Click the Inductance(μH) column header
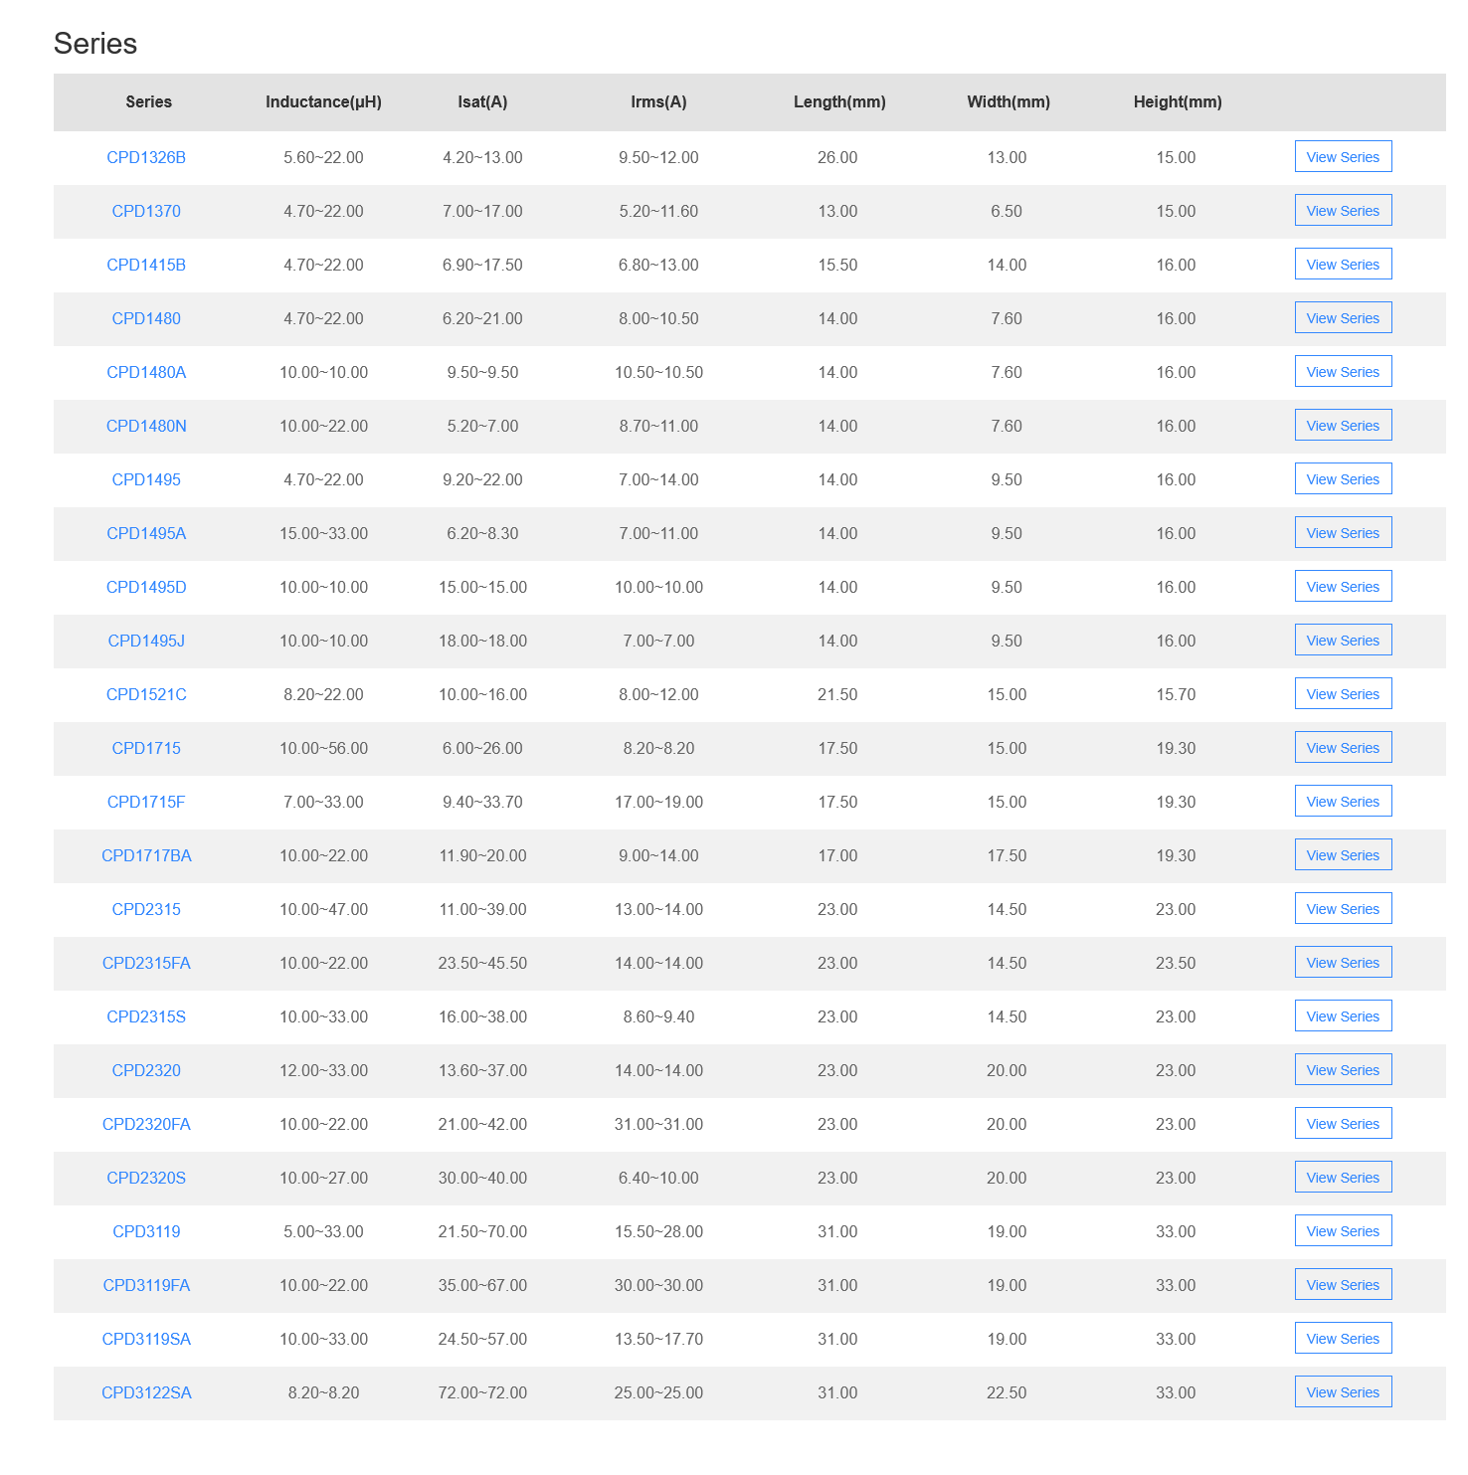This screenshot has height=1475, width=1468. point(323,101)
